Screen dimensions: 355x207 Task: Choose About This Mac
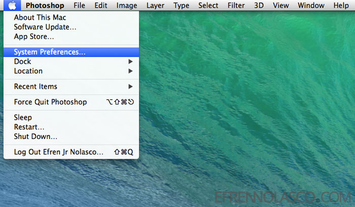click(x=72, y=17)
